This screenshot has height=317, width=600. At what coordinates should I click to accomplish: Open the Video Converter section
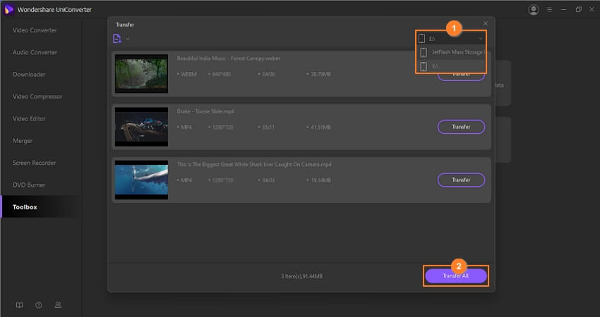click(x=35, y=30)
